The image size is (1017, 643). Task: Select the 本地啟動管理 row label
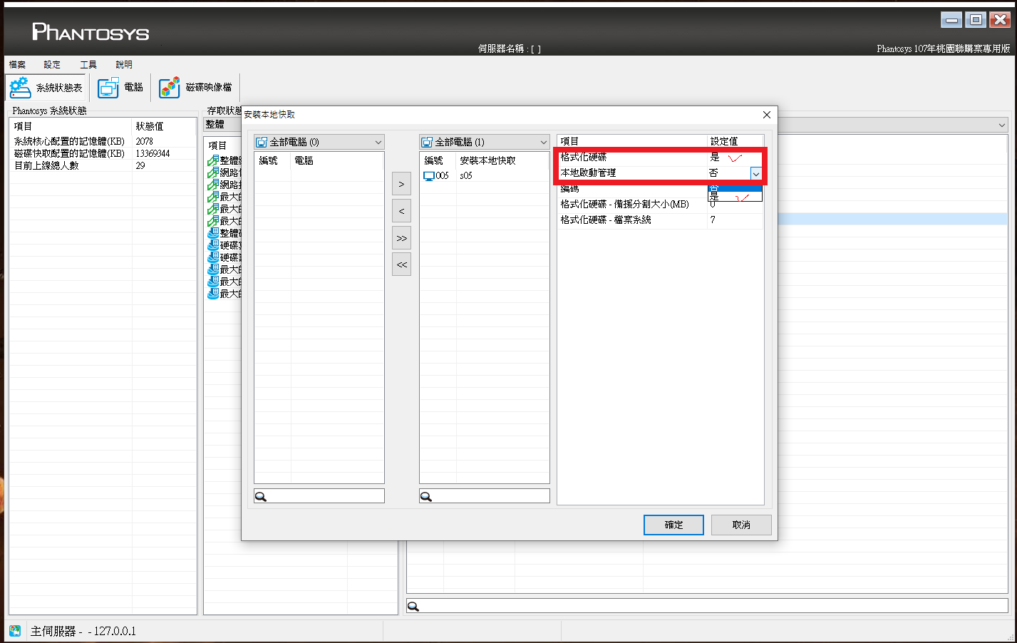588,173
